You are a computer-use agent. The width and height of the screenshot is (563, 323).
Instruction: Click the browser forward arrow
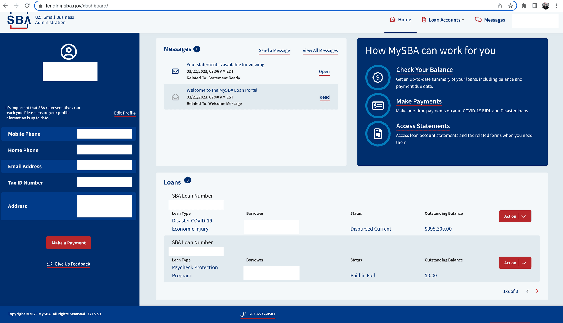(16, 6)
